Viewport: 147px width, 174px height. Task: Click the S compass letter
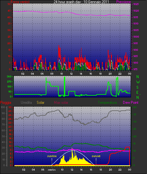(138, 87)
